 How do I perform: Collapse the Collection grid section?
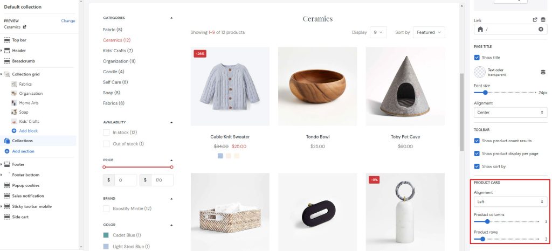click(x=2, y=74)
